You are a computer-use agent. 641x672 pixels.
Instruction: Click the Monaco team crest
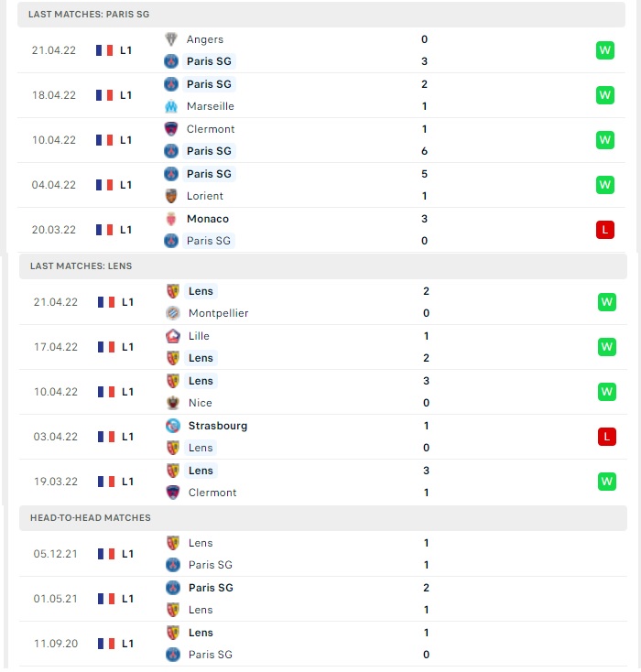[x=171, y=219]
